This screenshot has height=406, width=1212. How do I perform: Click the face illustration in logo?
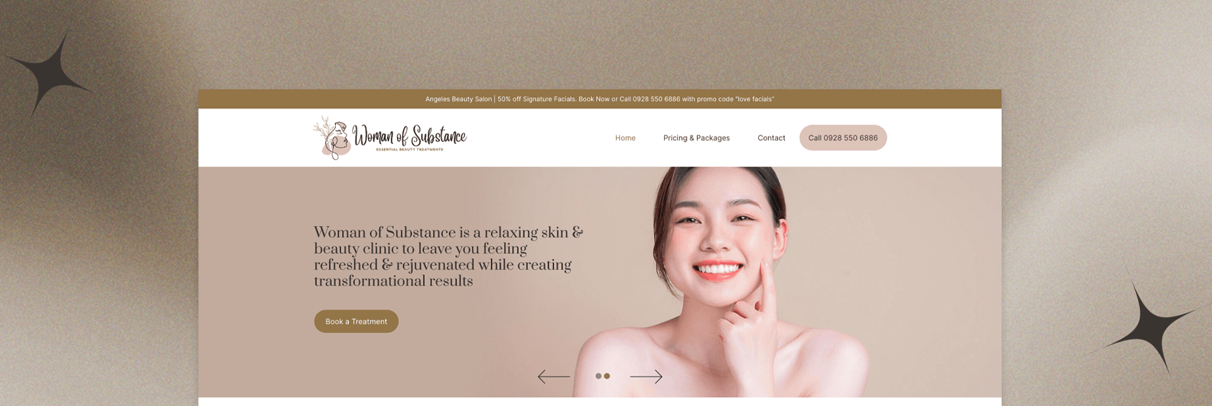click(333, 138)
